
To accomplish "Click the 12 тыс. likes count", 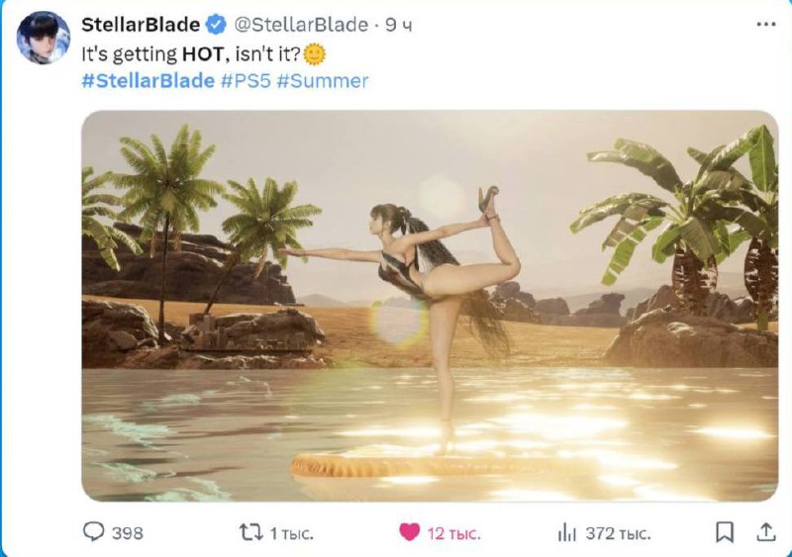I will [454, 534].
